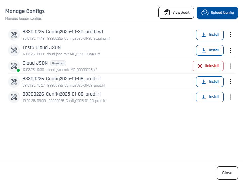Screen dimensions: 243x182
Task: Uninstall the Cloud JSON config
Action: 208,66
